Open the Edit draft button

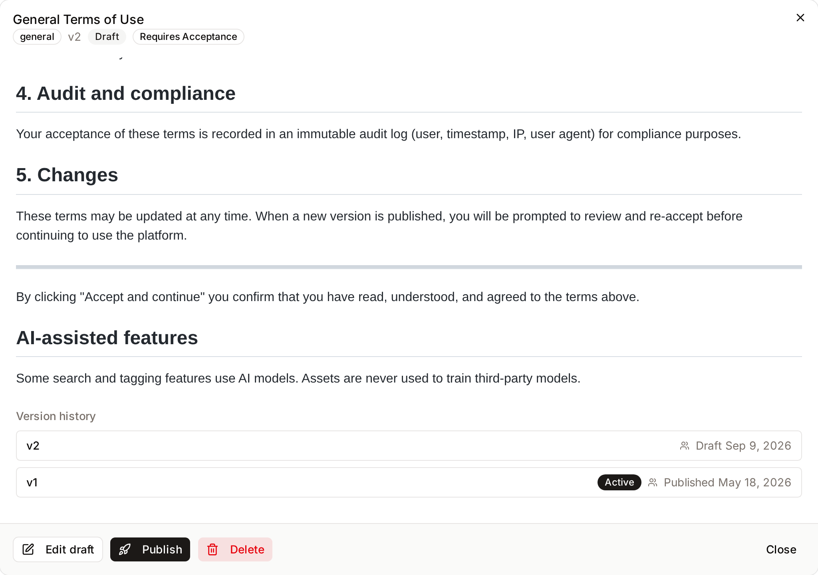pyautogui.click(x=58, y=549)
